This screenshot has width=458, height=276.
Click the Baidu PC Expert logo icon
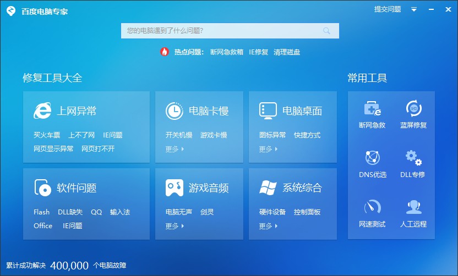pyautogui.click(x=11, y=11)
